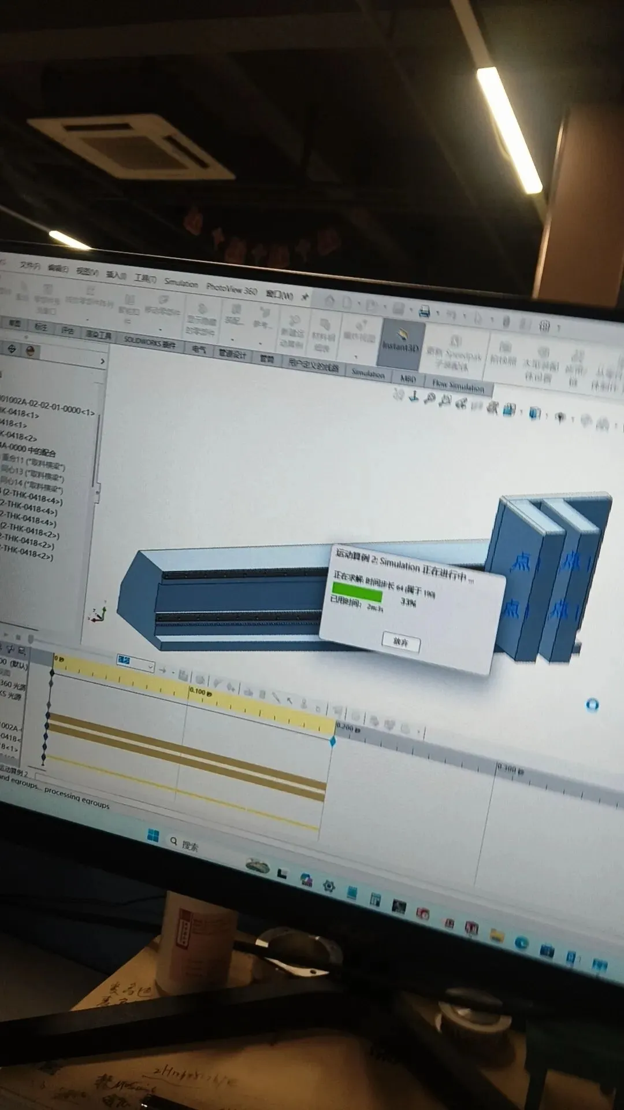Open the 文件 menu
The image size is (624, 1110).
[x=30, y=265]
